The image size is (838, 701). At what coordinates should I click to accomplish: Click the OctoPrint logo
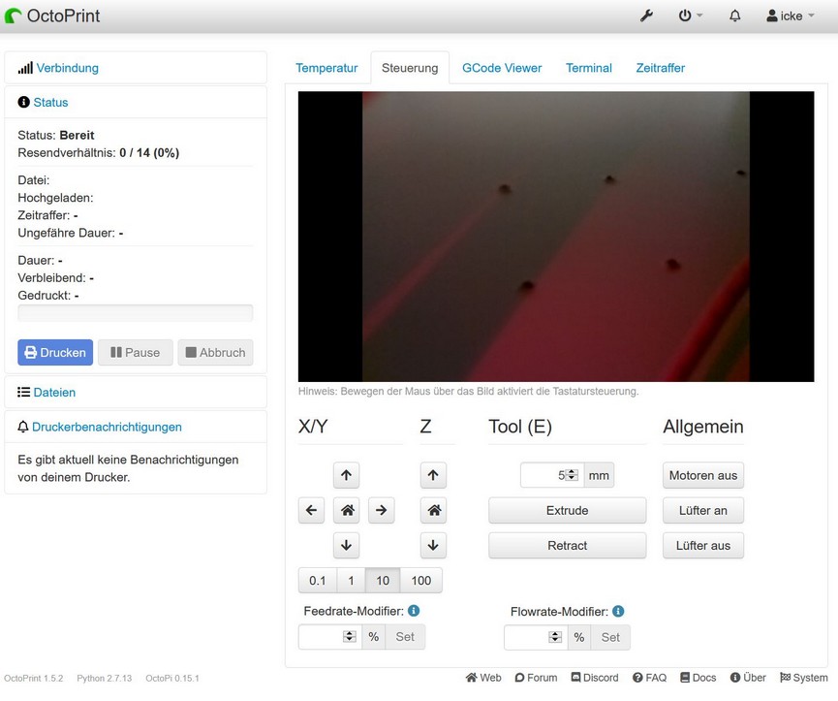tap(52, 16)
